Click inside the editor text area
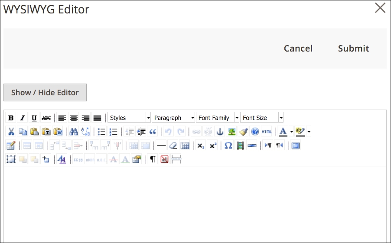Viewport: 391px width, 243px height. pos(195,204)
